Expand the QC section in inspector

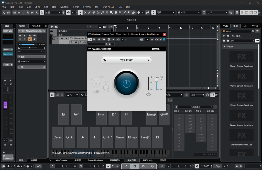pyautogui.click(x=19, y=67)
